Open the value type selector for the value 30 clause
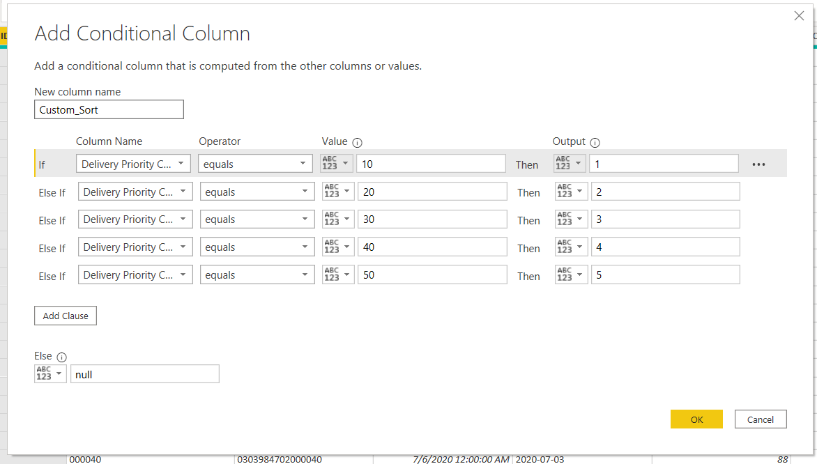The image size is (817, 464). tap(338, 219)
